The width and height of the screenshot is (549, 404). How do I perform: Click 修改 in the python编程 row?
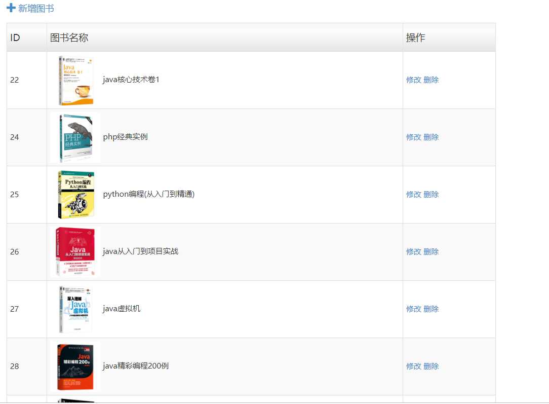point(413,195)
